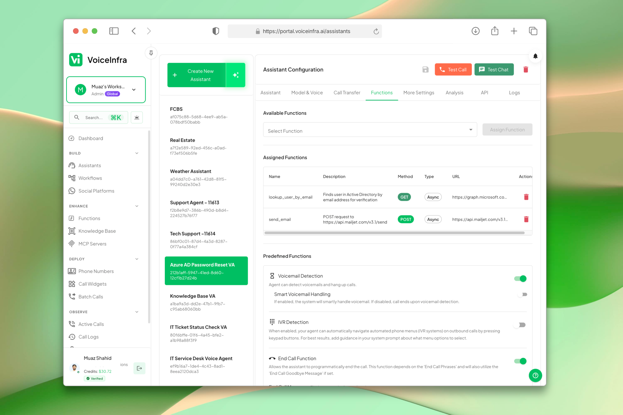Click the browser sidebar toggle icon
Screen dimensions: 623x415
click(x=114, y=31)
